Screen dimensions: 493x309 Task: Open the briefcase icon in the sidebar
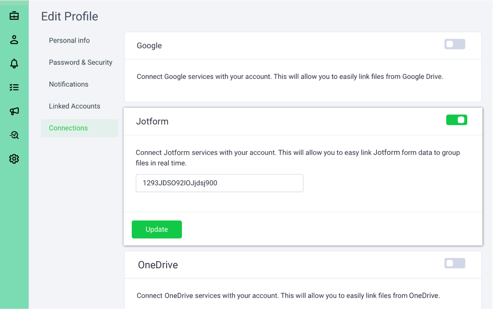click(14, 16)
